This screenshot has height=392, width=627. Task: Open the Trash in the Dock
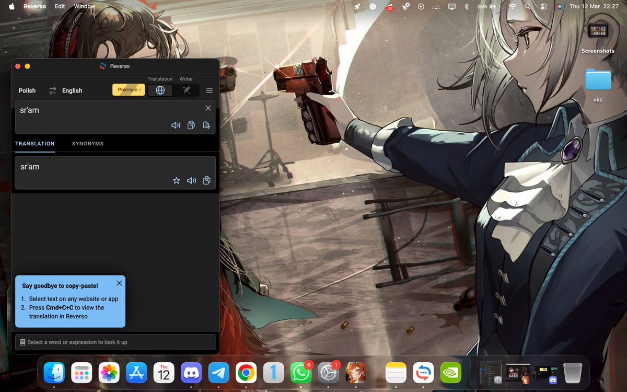coord(573,373)
